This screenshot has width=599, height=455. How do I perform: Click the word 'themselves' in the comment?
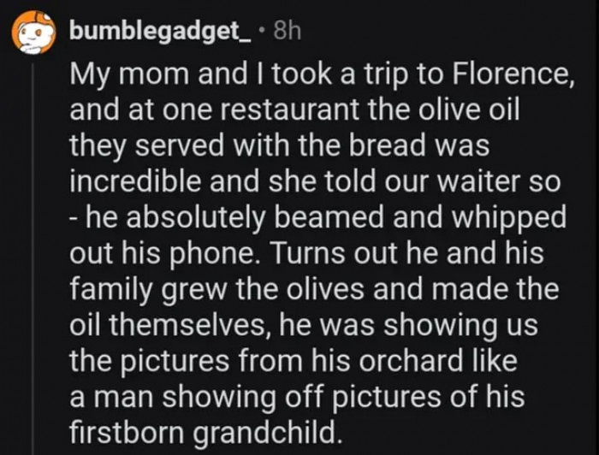point(186,326)
